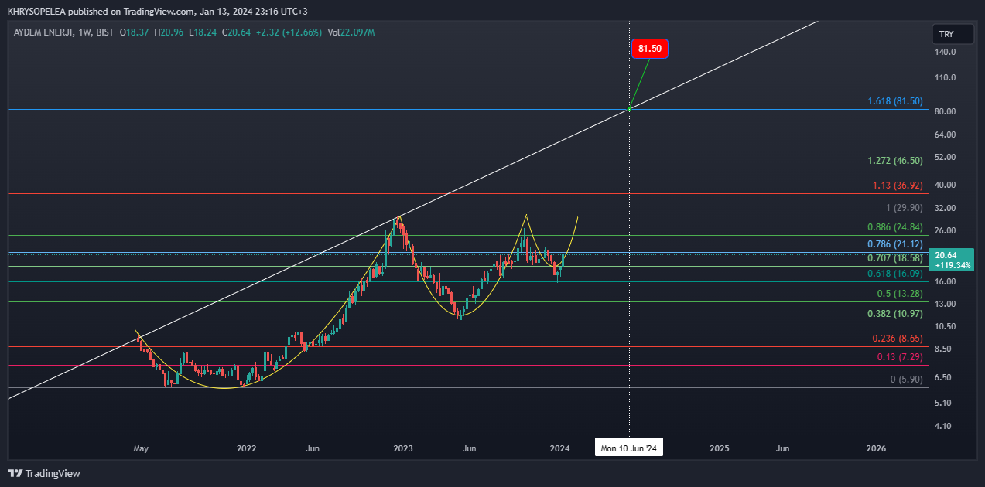Select the 0 (5.90) Fibonacci label
985x487 pixels.
tap(907, 380)
